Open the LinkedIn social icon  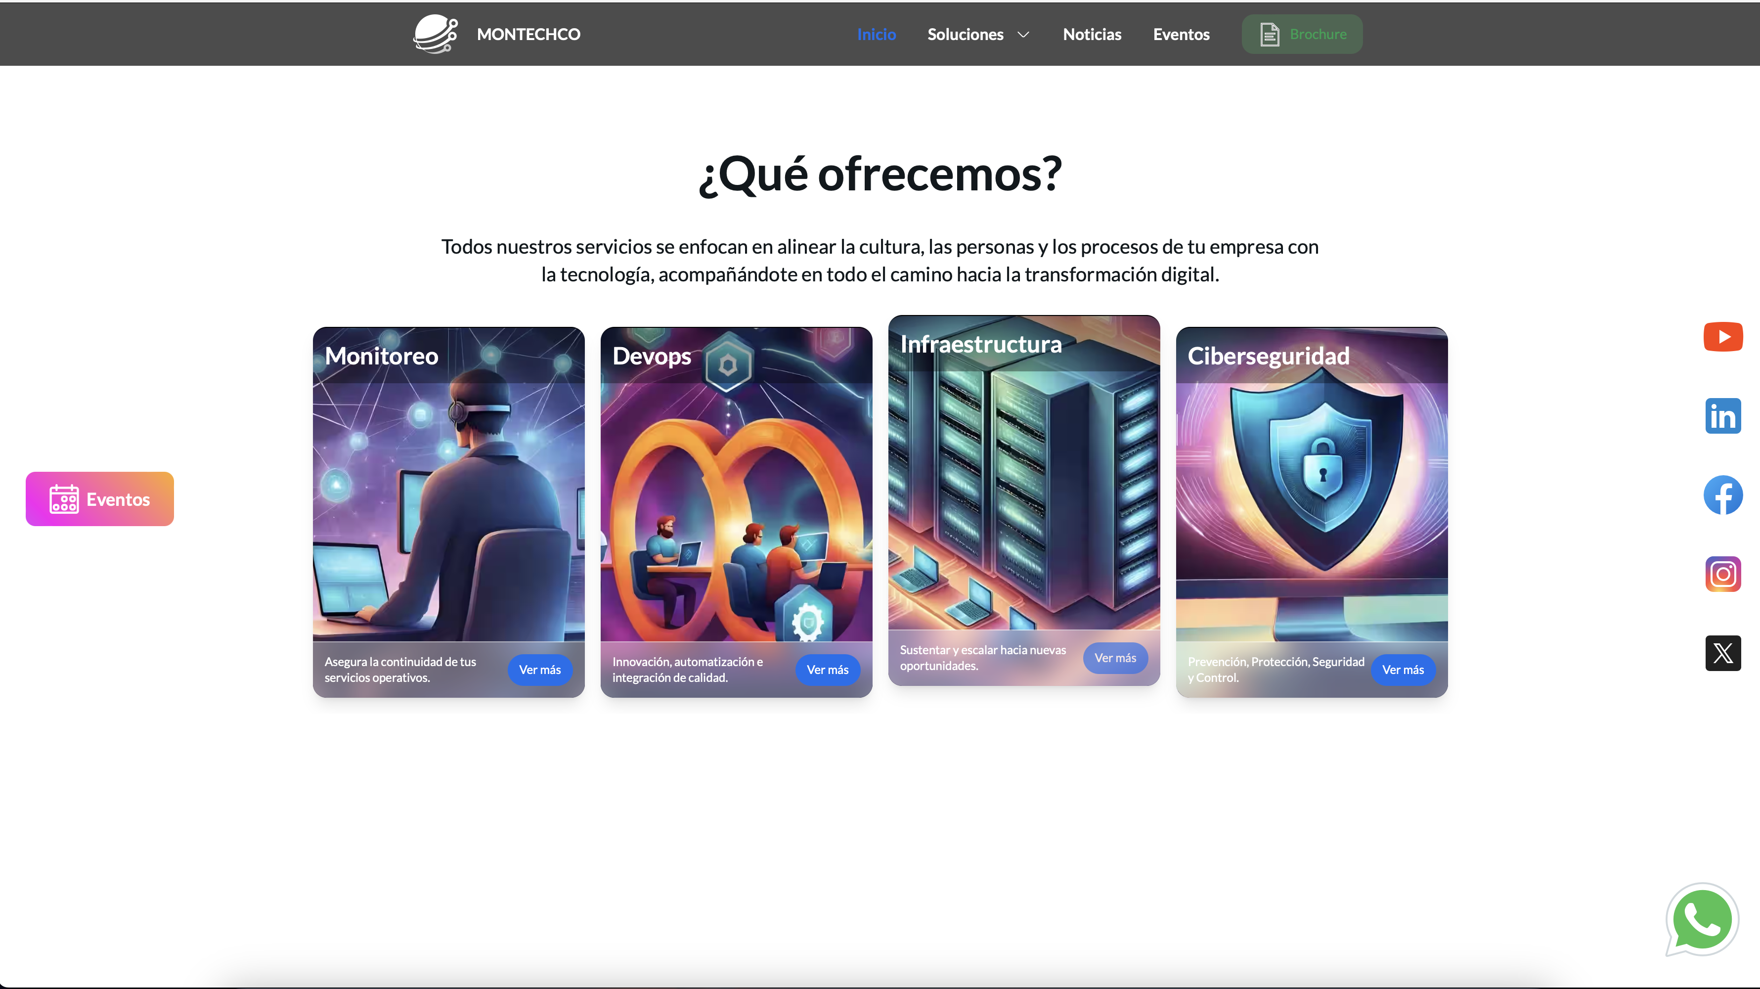1722,416
